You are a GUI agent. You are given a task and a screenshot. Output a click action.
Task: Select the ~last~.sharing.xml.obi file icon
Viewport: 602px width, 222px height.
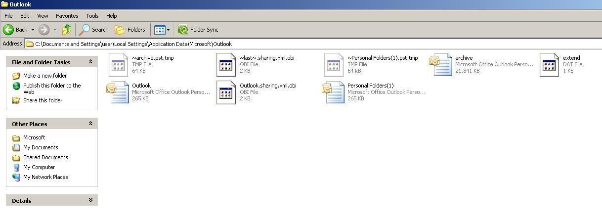point(226,65)
